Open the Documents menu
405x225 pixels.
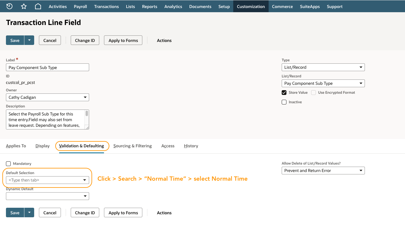(x=200, y=6)
